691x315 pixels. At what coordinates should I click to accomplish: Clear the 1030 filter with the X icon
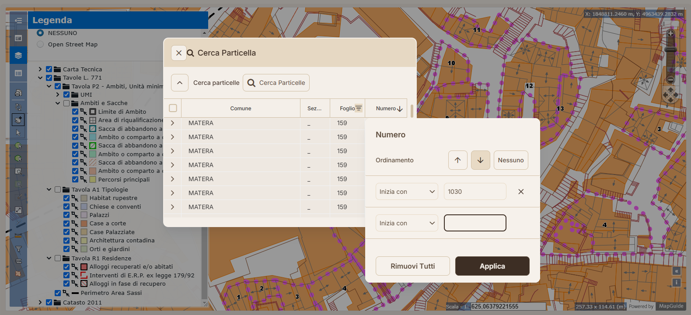[521, 192]
